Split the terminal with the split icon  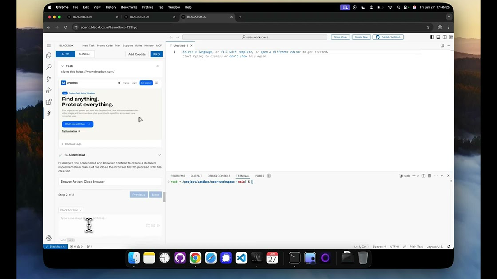pyautogui.click(x=424, y=176)
